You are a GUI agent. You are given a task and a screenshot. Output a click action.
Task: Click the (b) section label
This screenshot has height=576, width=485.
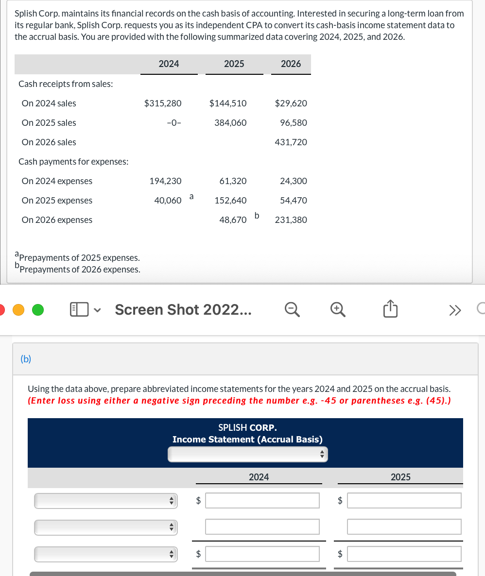pos(26,359)
